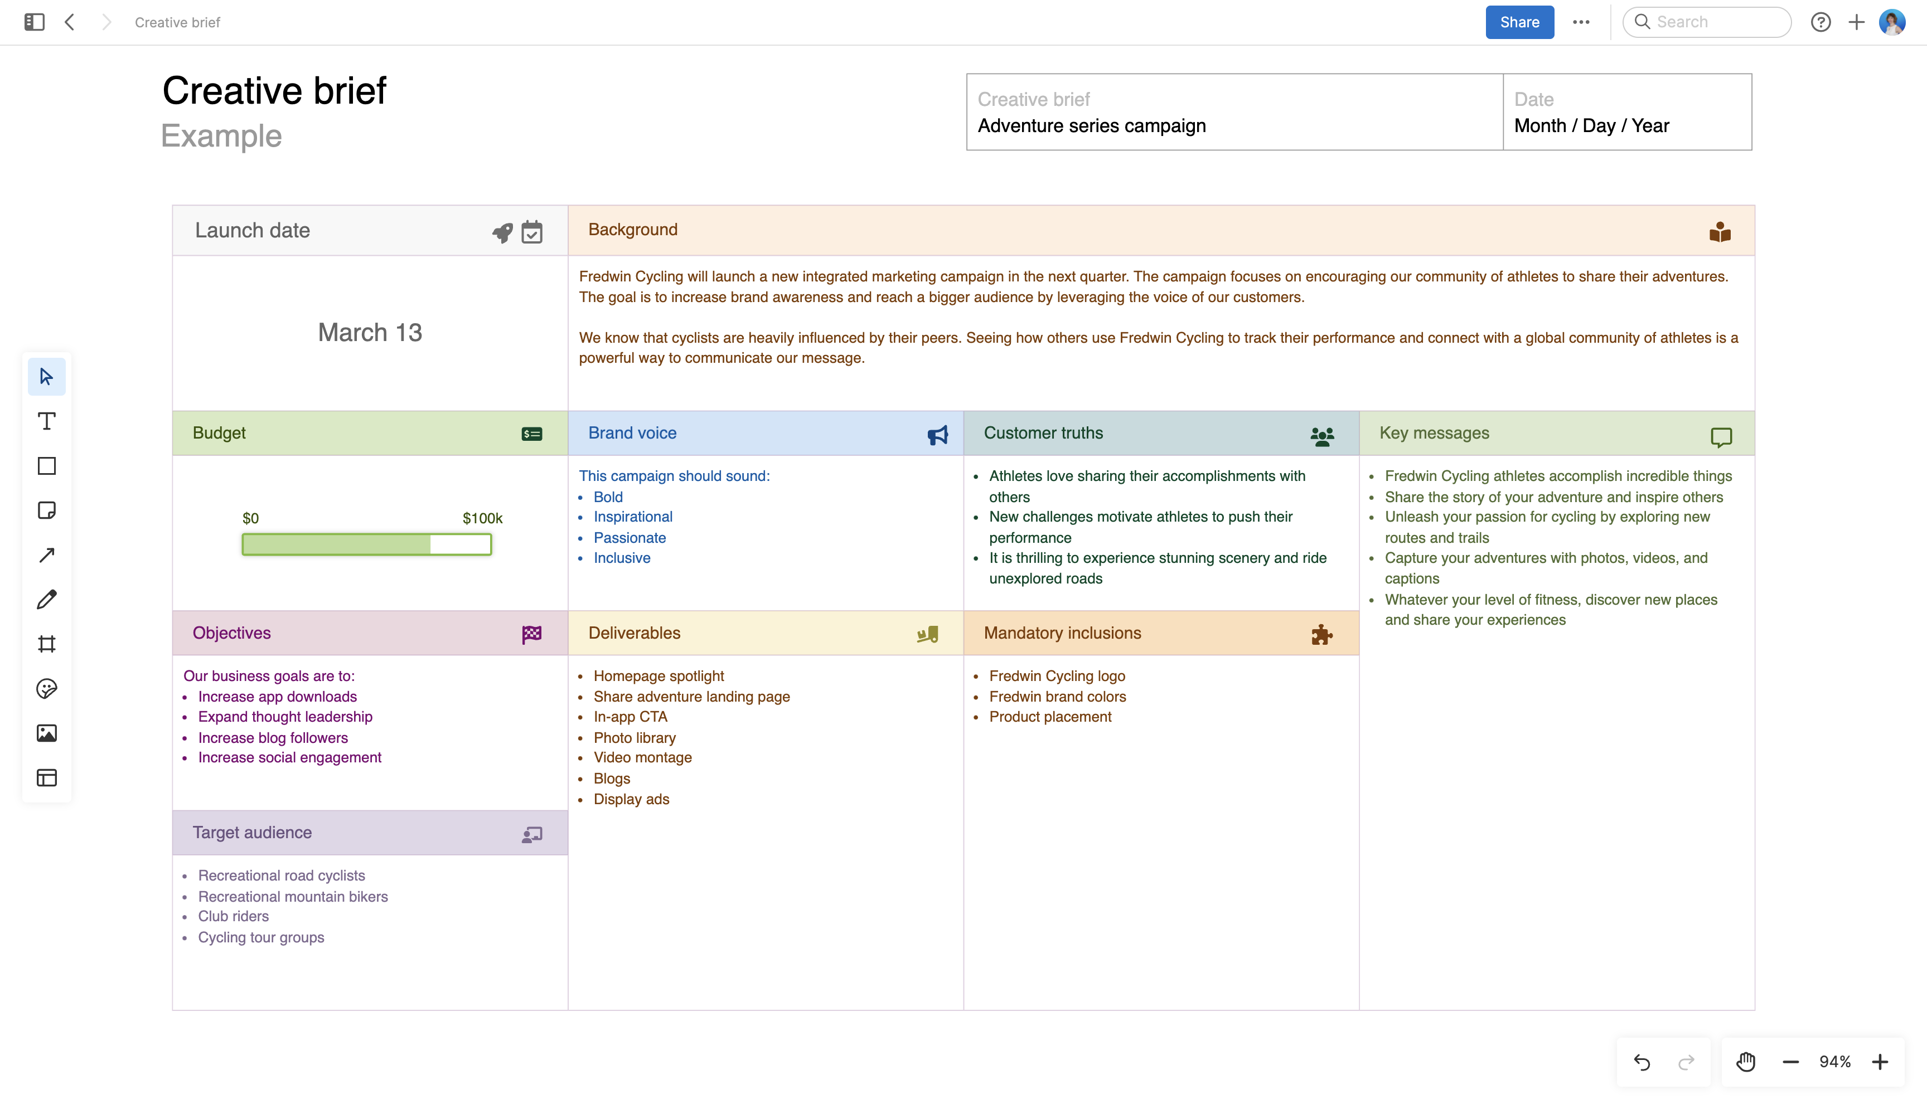
Task: Adjust the Budget progress slider
Action: coord(430,544)
